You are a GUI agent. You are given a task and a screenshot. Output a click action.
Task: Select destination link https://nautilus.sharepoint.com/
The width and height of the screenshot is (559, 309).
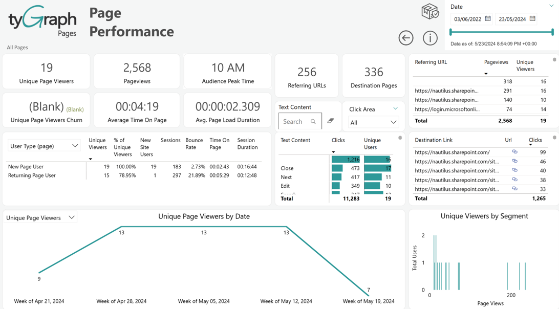tap(453, 152)
